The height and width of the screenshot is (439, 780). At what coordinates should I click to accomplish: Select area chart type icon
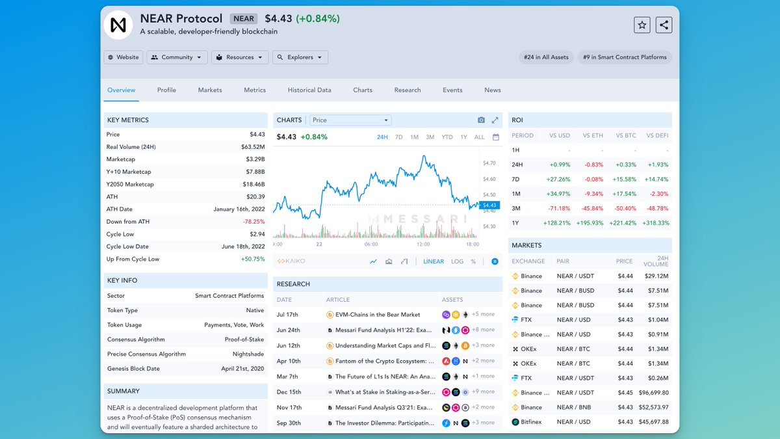(x=389, y=261)
